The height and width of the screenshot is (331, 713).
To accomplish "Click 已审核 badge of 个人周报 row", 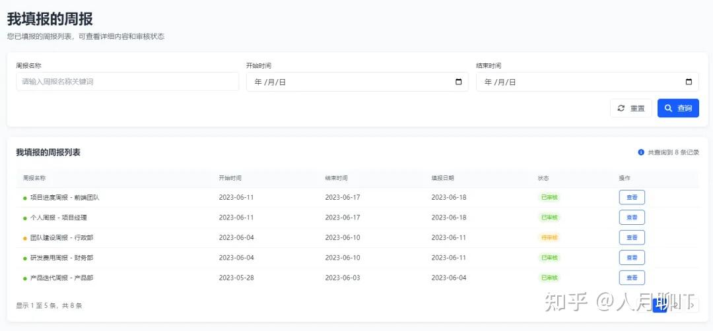I will (549, 218).
